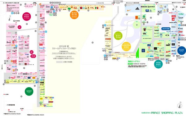Click the orange 味の街 circle
Image resolution: width=186 pixels, height=116 pixels.
click(x=74, y=15)
